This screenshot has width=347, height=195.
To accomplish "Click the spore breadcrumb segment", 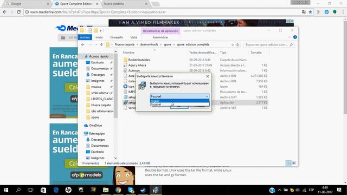I will (x=168, y=44).
